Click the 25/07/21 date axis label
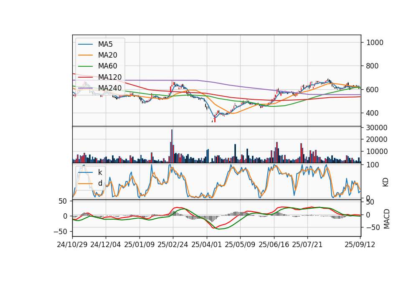Screen dimensions: 401x288 point(307,245)
